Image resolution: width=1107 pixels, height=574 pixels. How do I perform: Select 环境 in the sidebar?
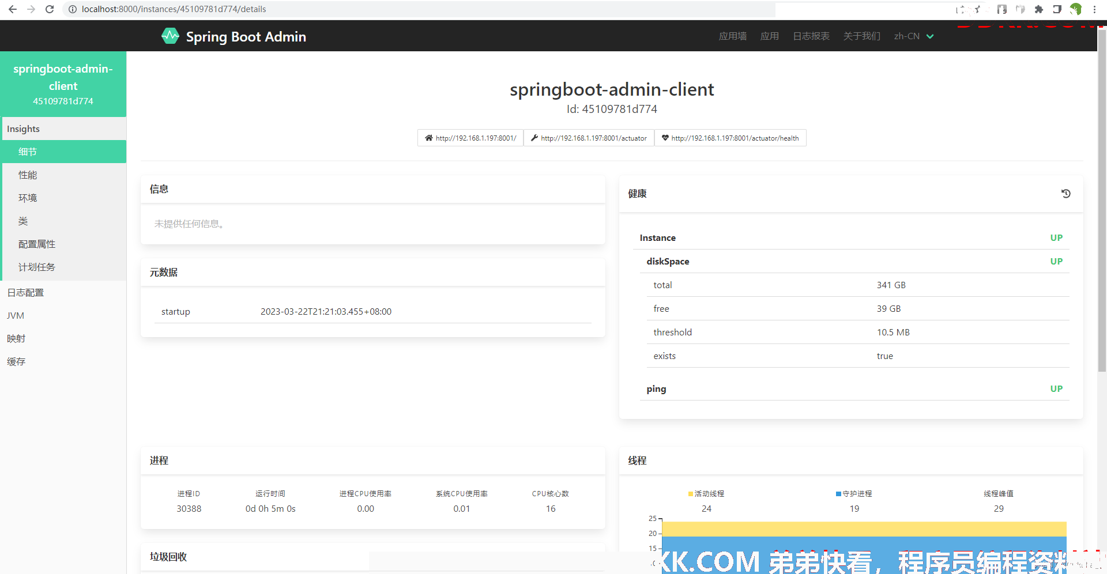63,198
